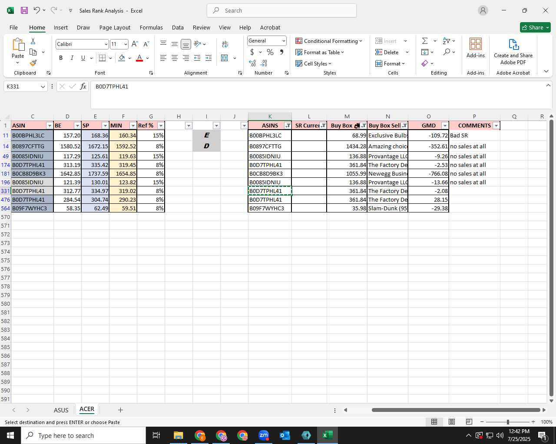
Task: Click the Sort & Filter icon
Action: 446,41
